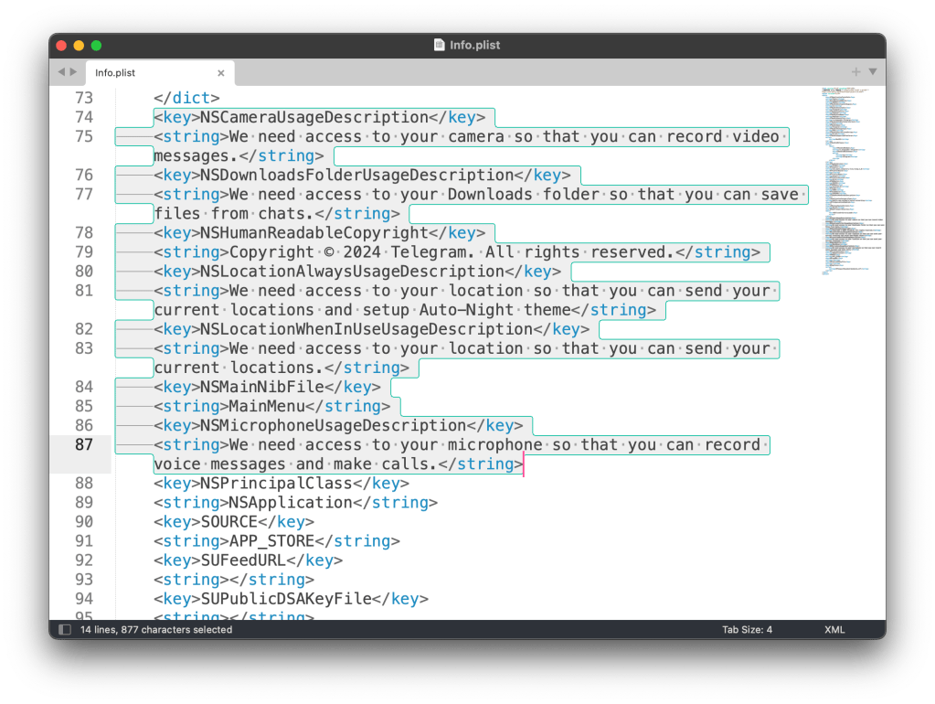
Task: Click line number 74 in the gutter
Action: click(x=83, y=117)
